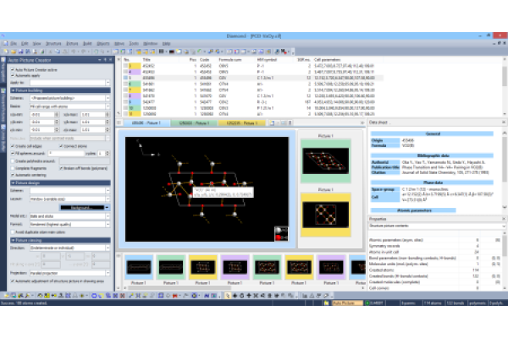Screen dimensions: 508x338
Task: Click the folder icon in the status bar
Action: point(326,303)
